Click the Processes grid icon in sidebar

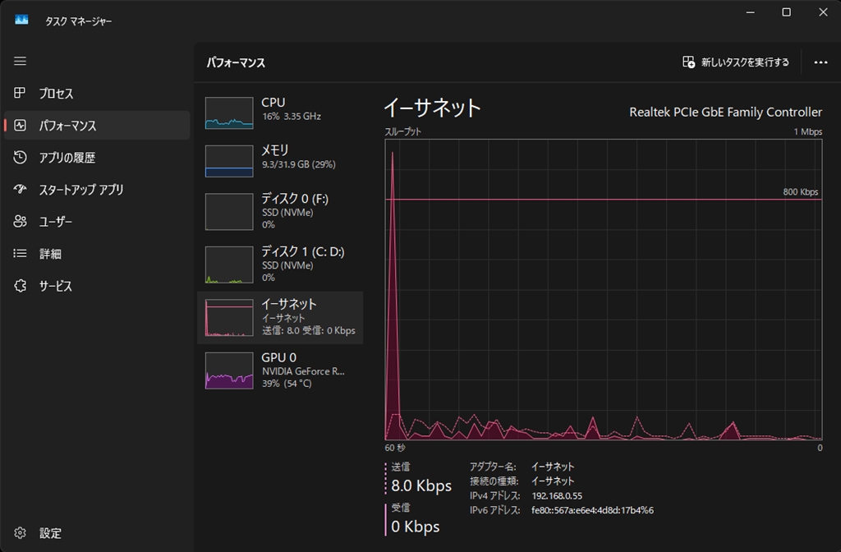[21, 94]
